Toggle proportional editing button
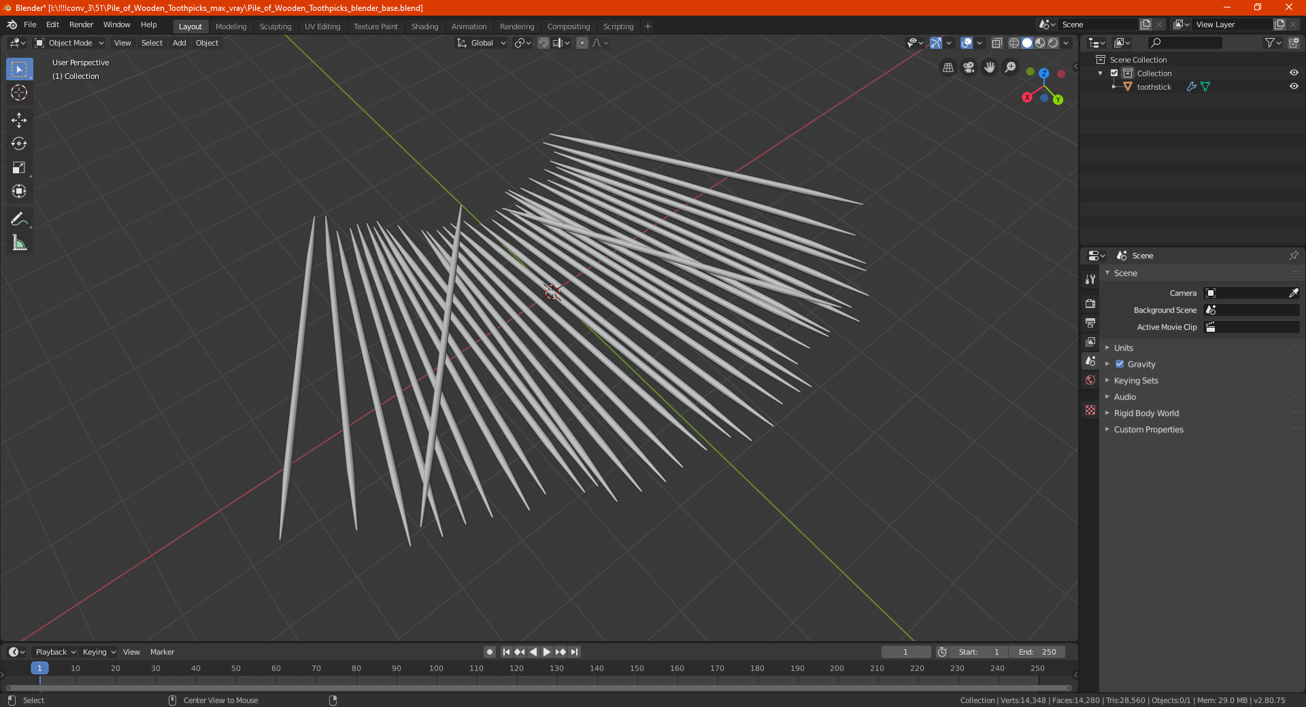Image resolution: width=1306 pixels, height=707 pixels. click(x=582, y=43)
